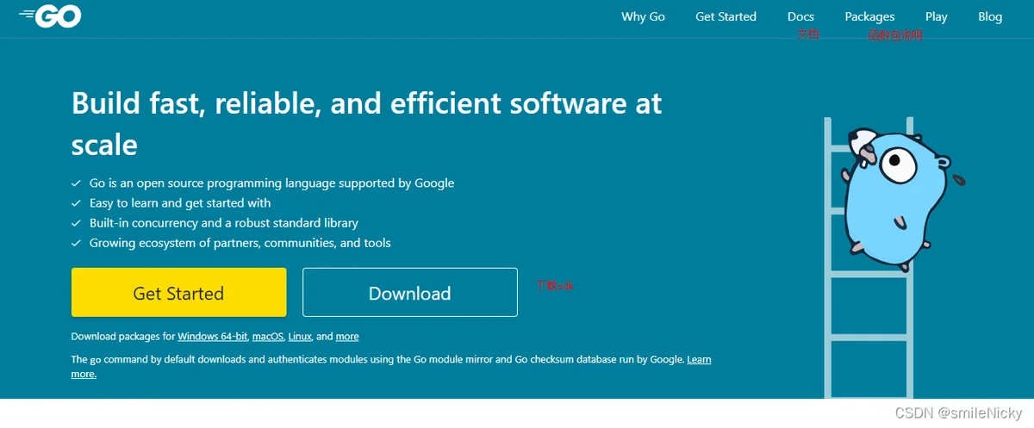Viewport: 1034px width, 428px height.
Task: Click the outlined Download button
Action: (410, 293)
